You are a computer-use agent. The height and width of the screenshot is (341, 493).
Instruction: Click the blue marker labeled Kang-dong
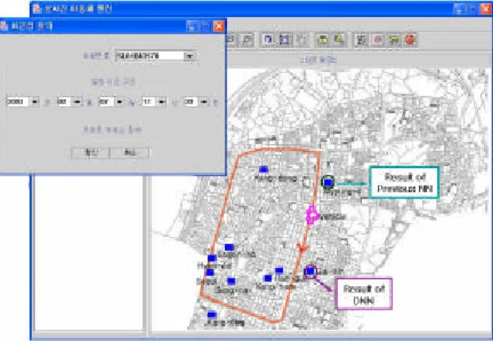point(264,169)
